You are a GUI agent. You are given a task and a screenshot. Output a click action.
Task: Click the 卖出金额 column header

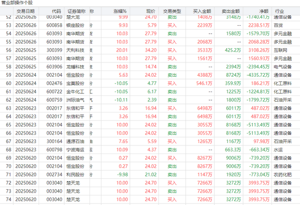point(231,11)
